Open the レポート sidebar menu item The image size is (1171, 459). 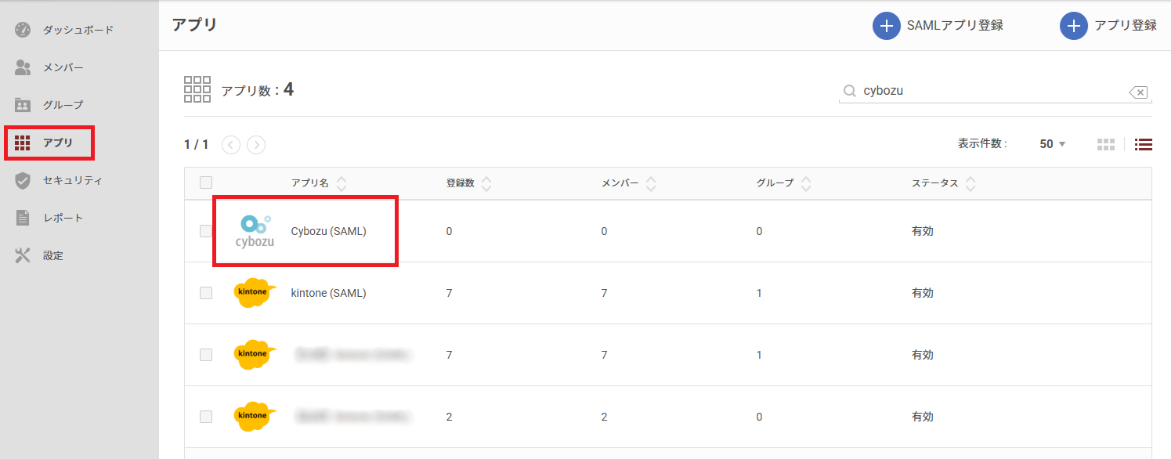click(x=63, y=218)
